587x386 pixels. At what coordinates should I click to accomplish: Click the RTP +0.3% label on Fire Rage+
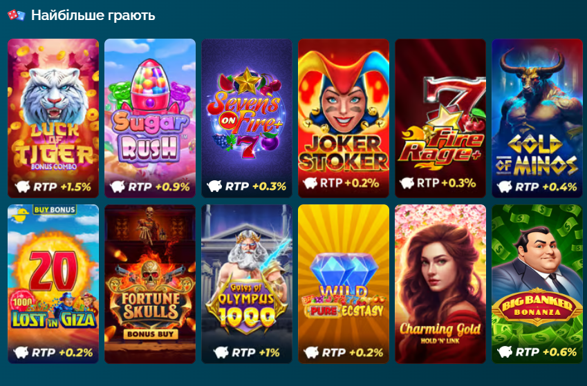[x=446, y=183]
